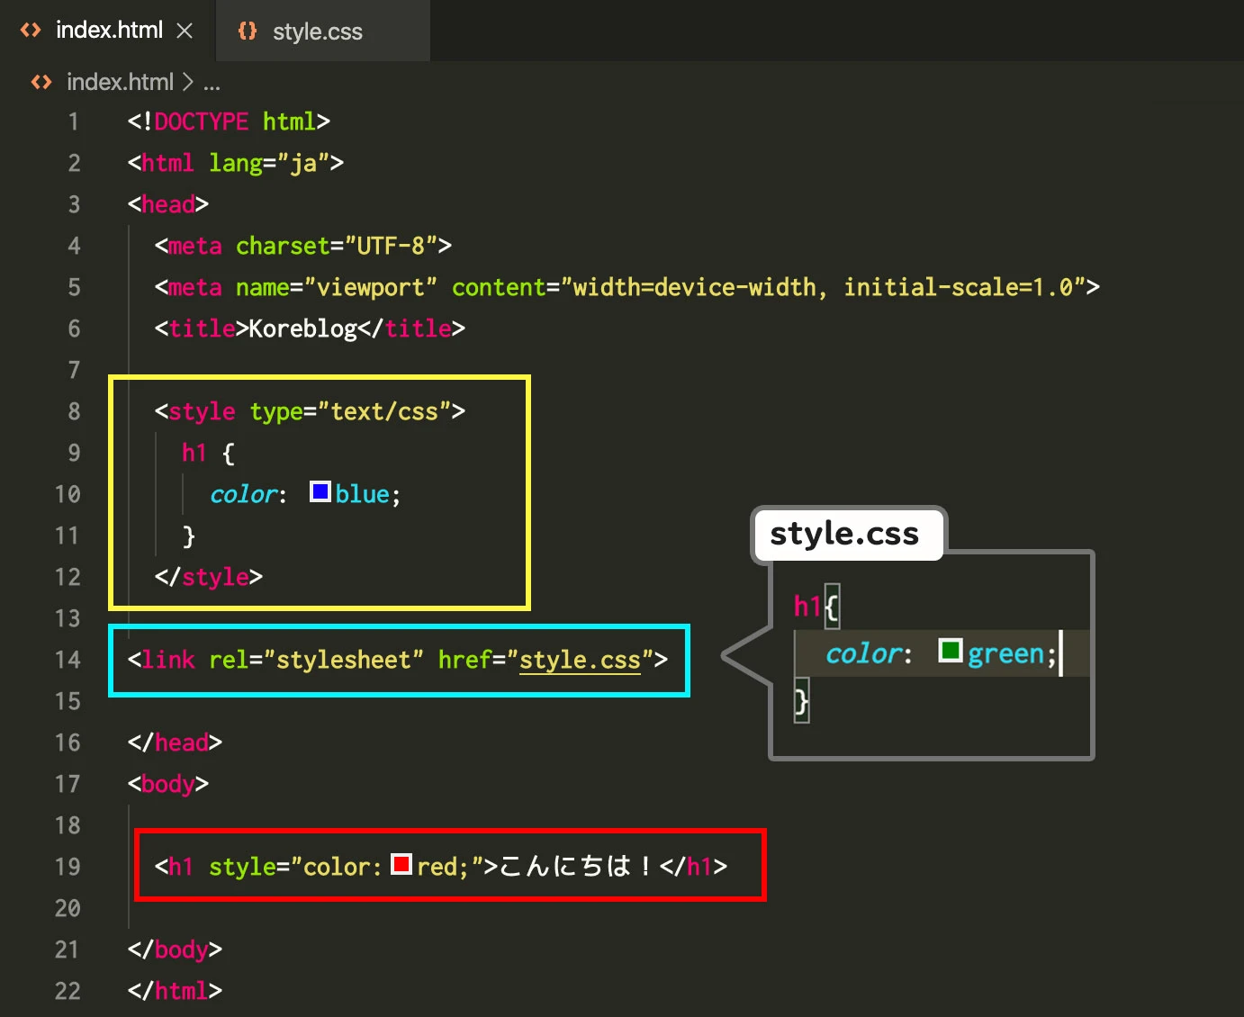Click line number 1 in the gutter

[73, 121]
